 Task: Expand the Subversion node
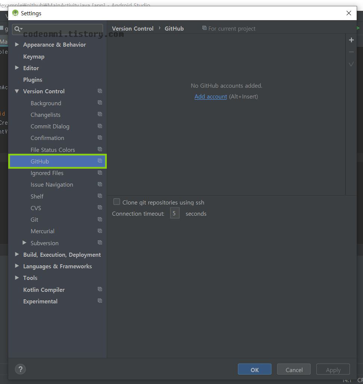pos(24,243)
